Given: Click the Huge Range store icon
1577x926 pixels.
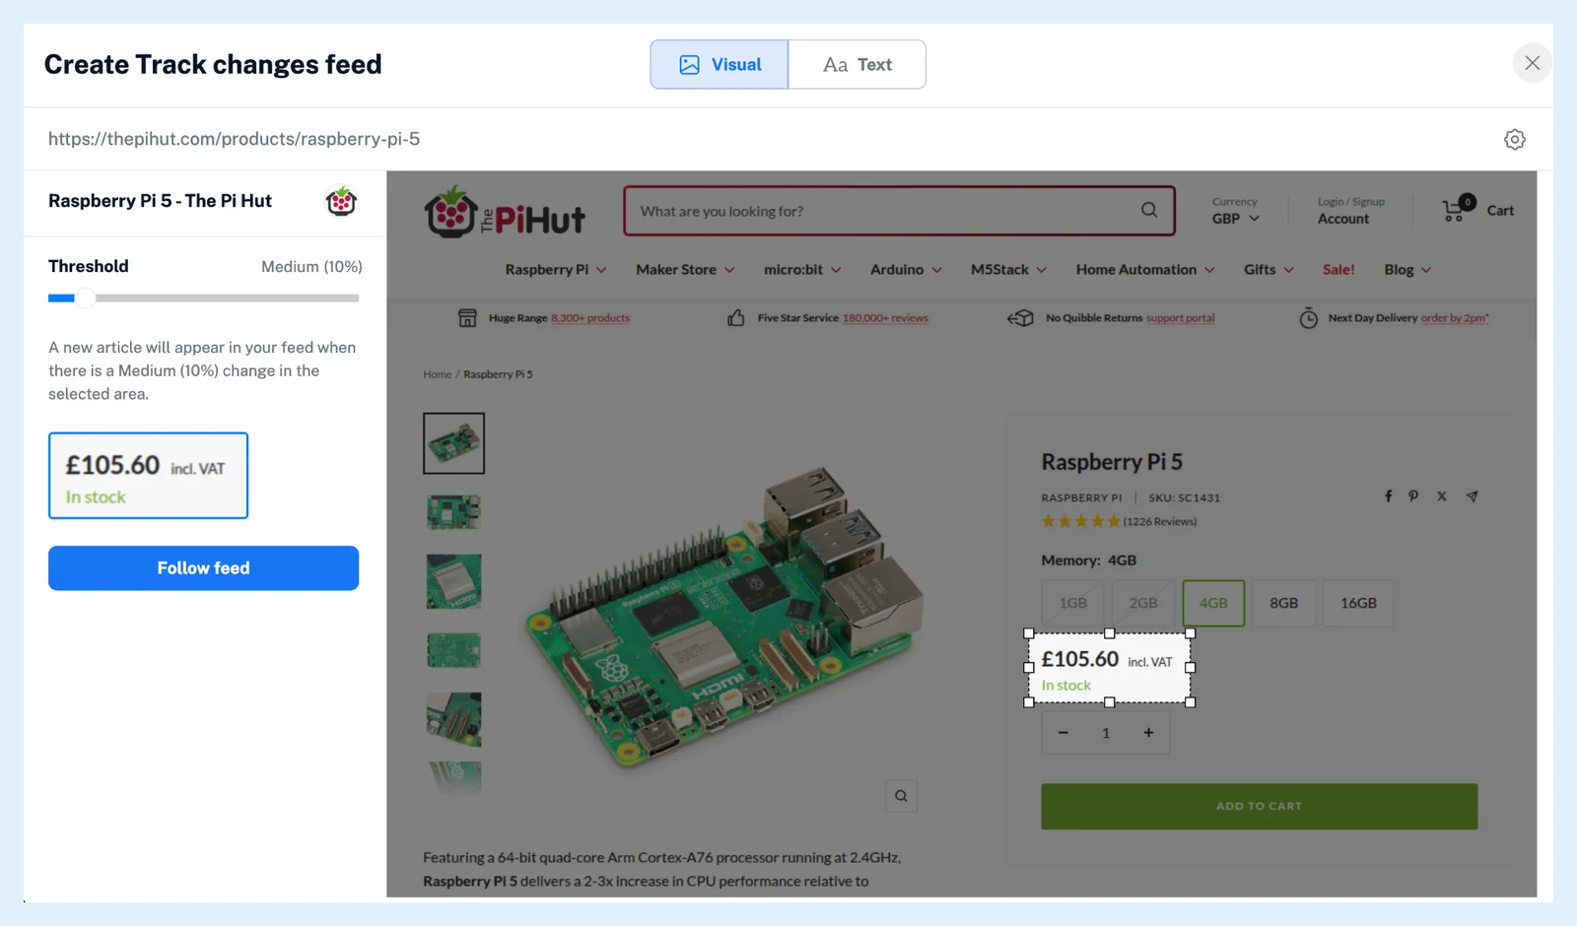Looking at the screenshot, I should pos(467,318).
